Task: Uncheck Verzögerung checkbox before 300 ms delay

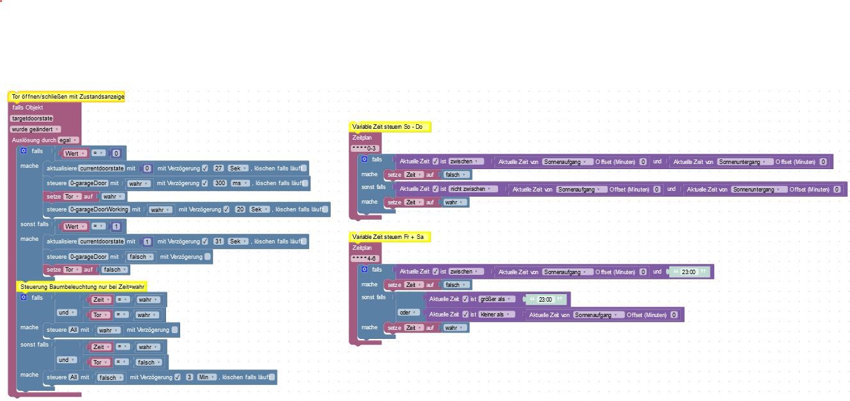Action: [205, 183]
